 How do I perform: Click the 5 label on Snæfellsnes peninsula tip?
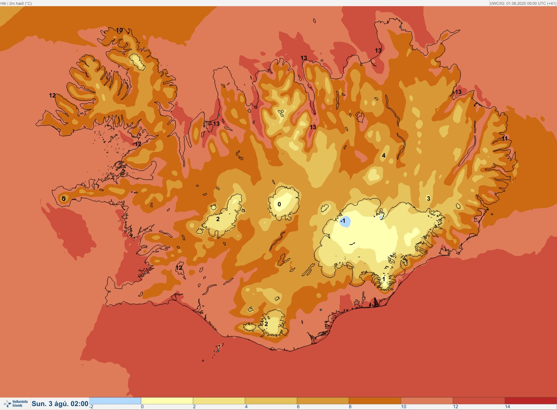tap(64, 198)
